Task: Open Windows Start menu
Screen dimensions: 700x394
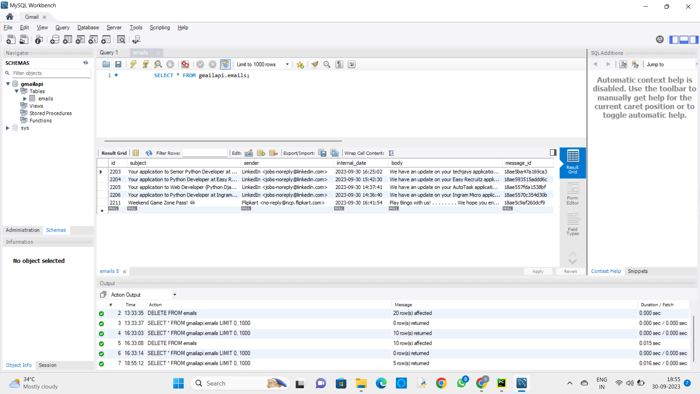Action: click(178, 383)
